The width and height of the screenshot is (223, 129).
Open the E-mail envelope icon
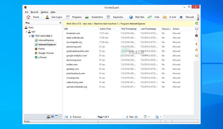point(165,17)
